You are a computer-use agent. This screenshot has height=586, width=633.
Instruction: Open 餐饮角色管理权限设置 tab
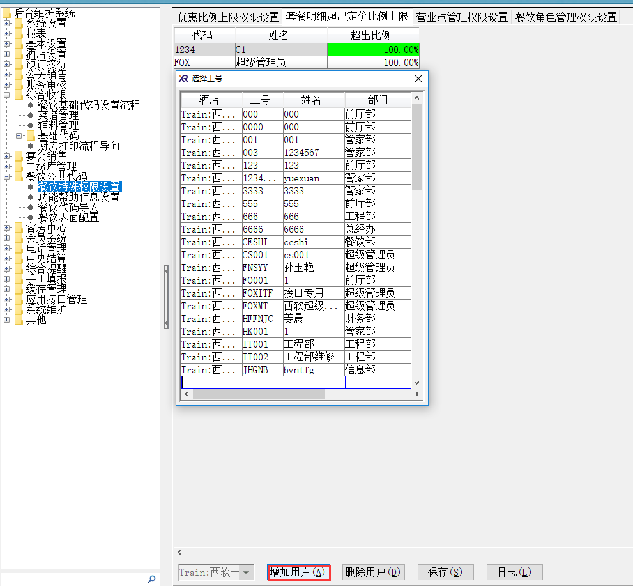point(565,17)
